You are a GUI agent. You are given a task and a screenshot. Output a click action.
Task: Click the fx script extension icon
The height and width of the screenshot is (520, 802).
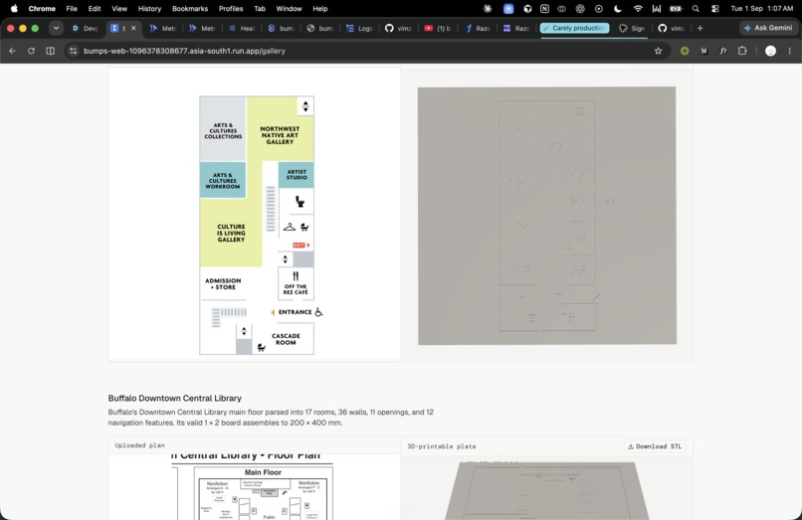(x=723, y=51)
